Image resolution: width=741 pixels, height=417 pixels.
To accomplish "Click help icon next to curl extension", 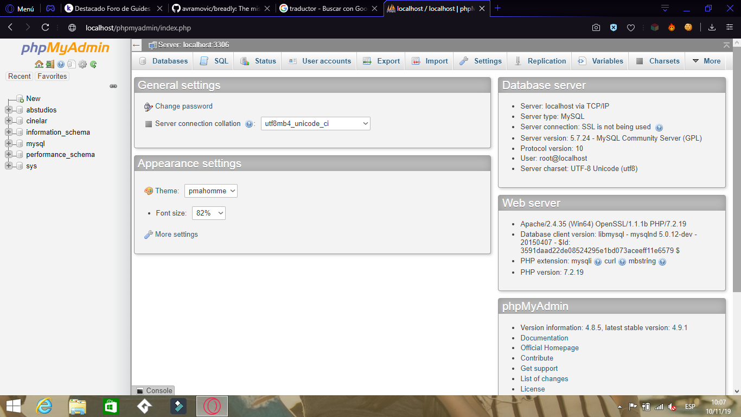I will 623,262.
